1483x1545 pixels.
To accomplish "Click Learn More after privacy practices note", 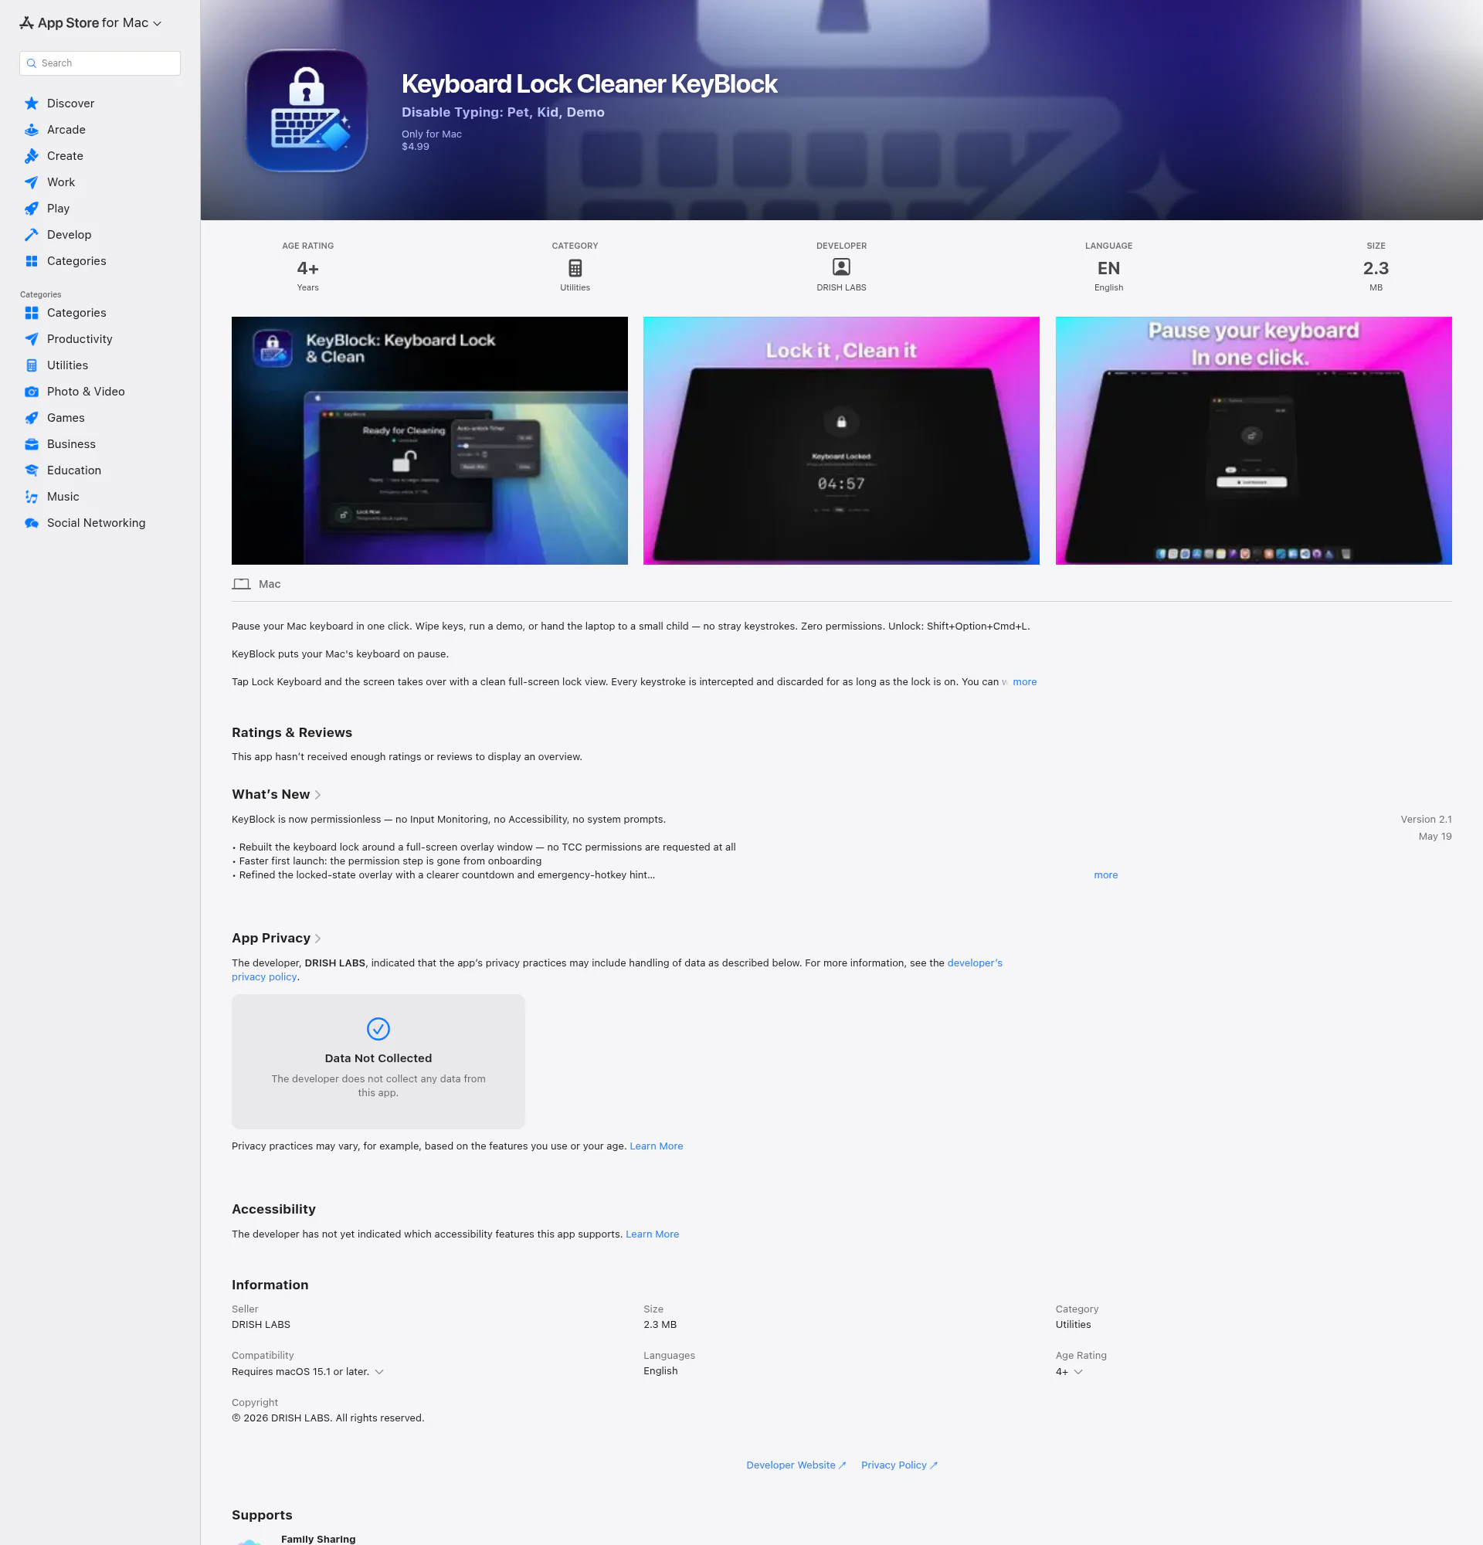I will (656, 1146).
